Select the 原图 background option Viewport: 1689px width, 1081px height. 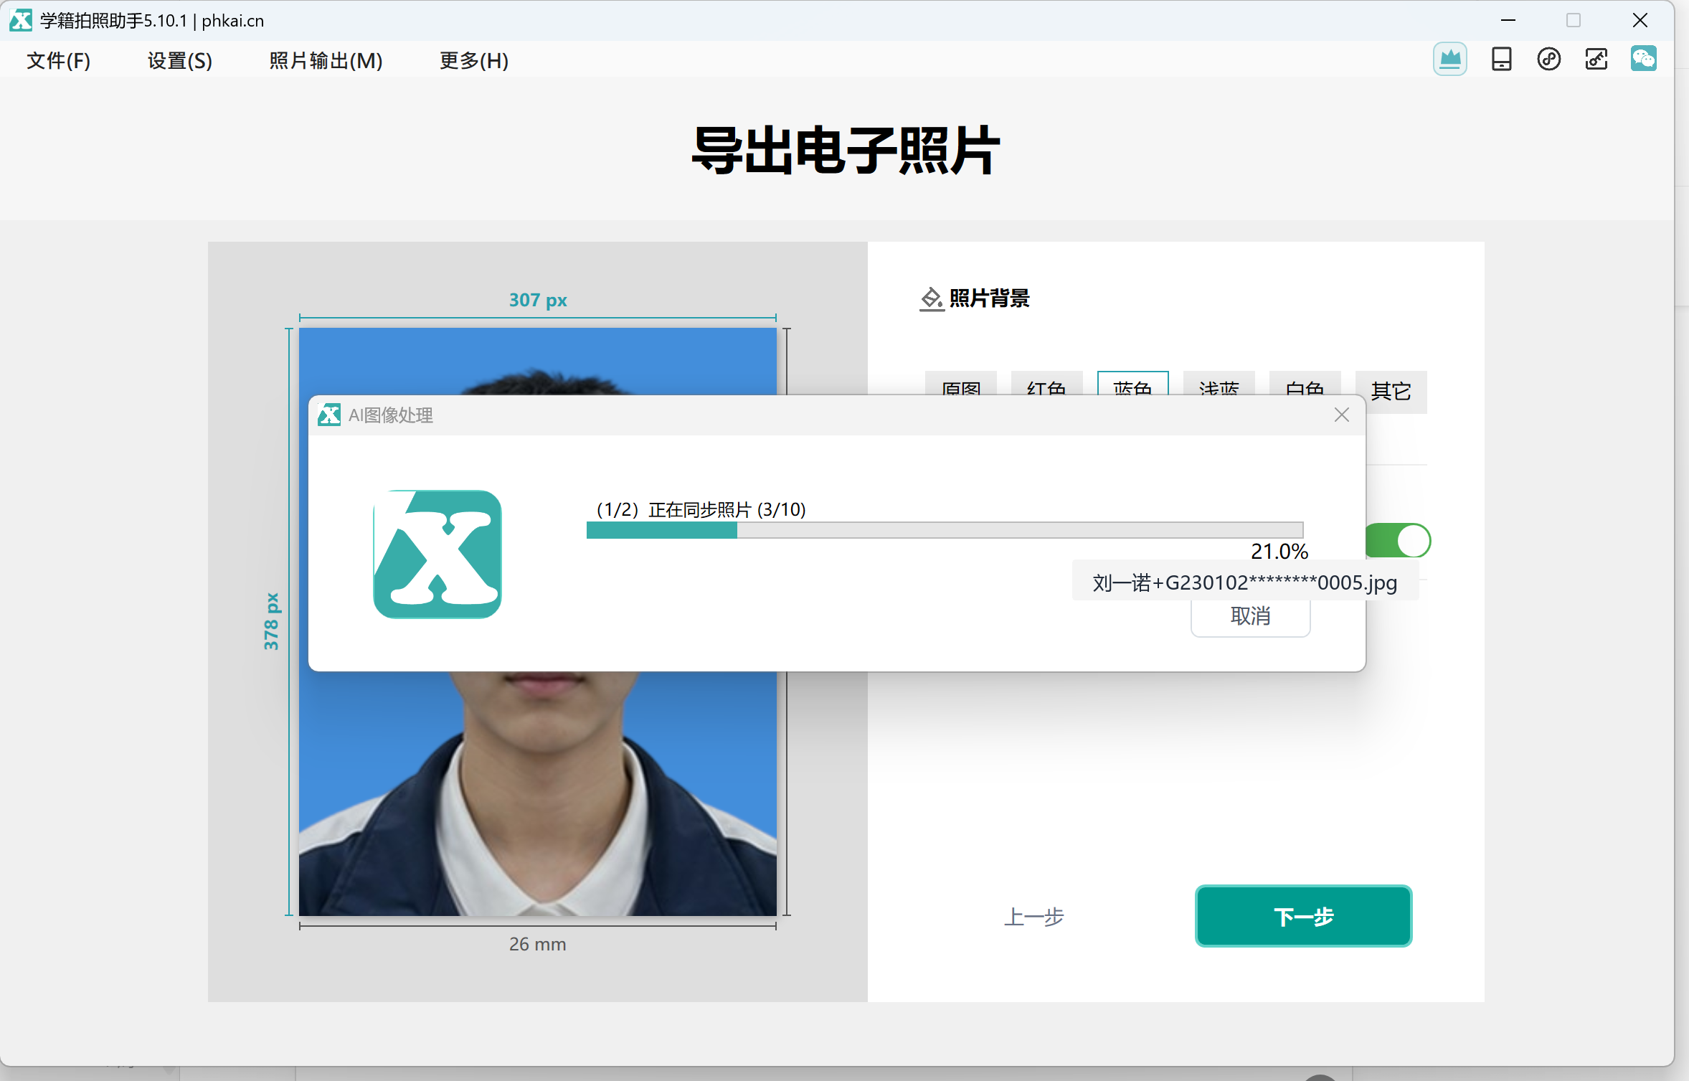tap(961, 384)
